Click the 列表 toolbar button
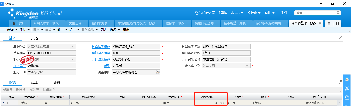 pyautogui.click(x=104, y=30)
